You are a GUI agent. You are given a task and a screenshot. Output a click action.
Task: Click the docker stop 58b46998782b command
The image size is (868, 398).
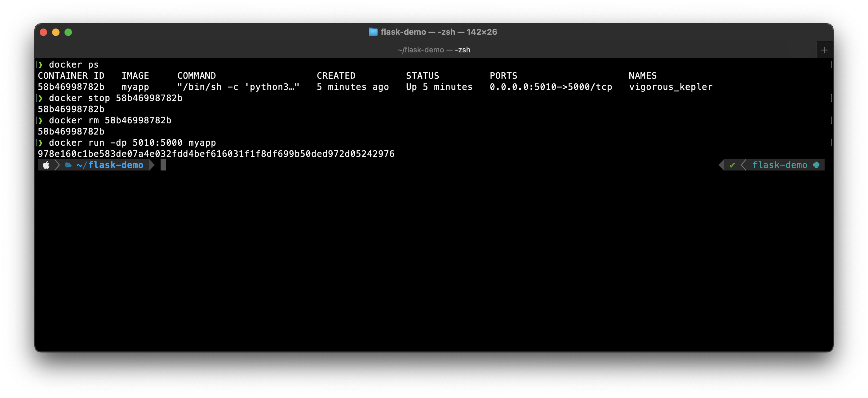click(115, 98)
